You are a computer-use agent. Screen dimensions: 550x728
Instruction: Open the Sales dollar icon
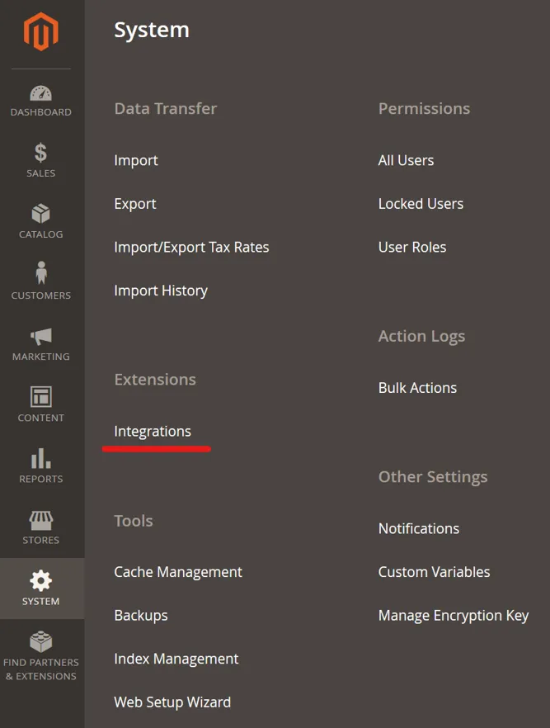[x=40, y=152]
